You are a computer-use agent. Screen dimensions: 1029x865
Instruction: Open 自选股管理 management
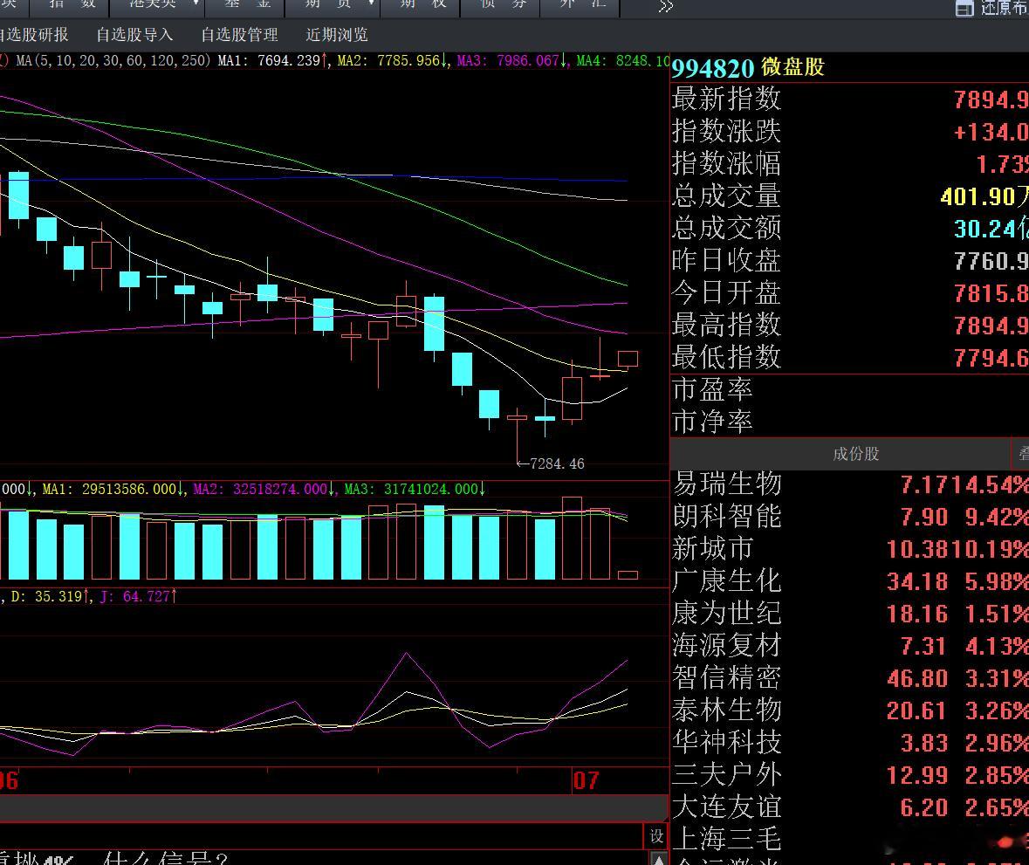pyautogui.click(x=239, y=35)
